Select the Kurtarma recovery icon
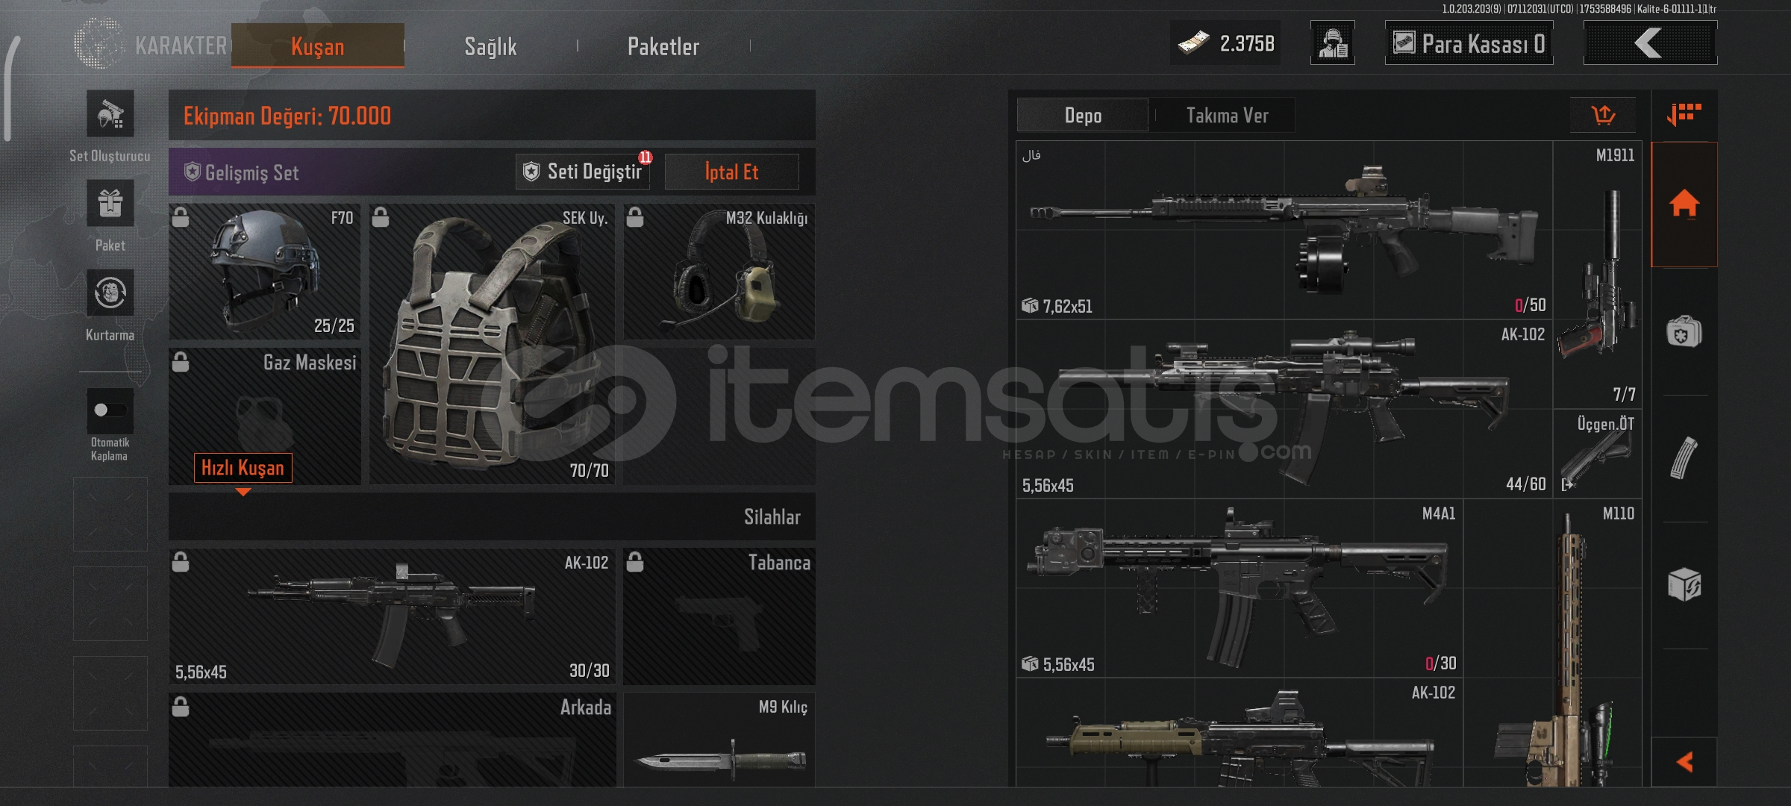 click(110, 293)
